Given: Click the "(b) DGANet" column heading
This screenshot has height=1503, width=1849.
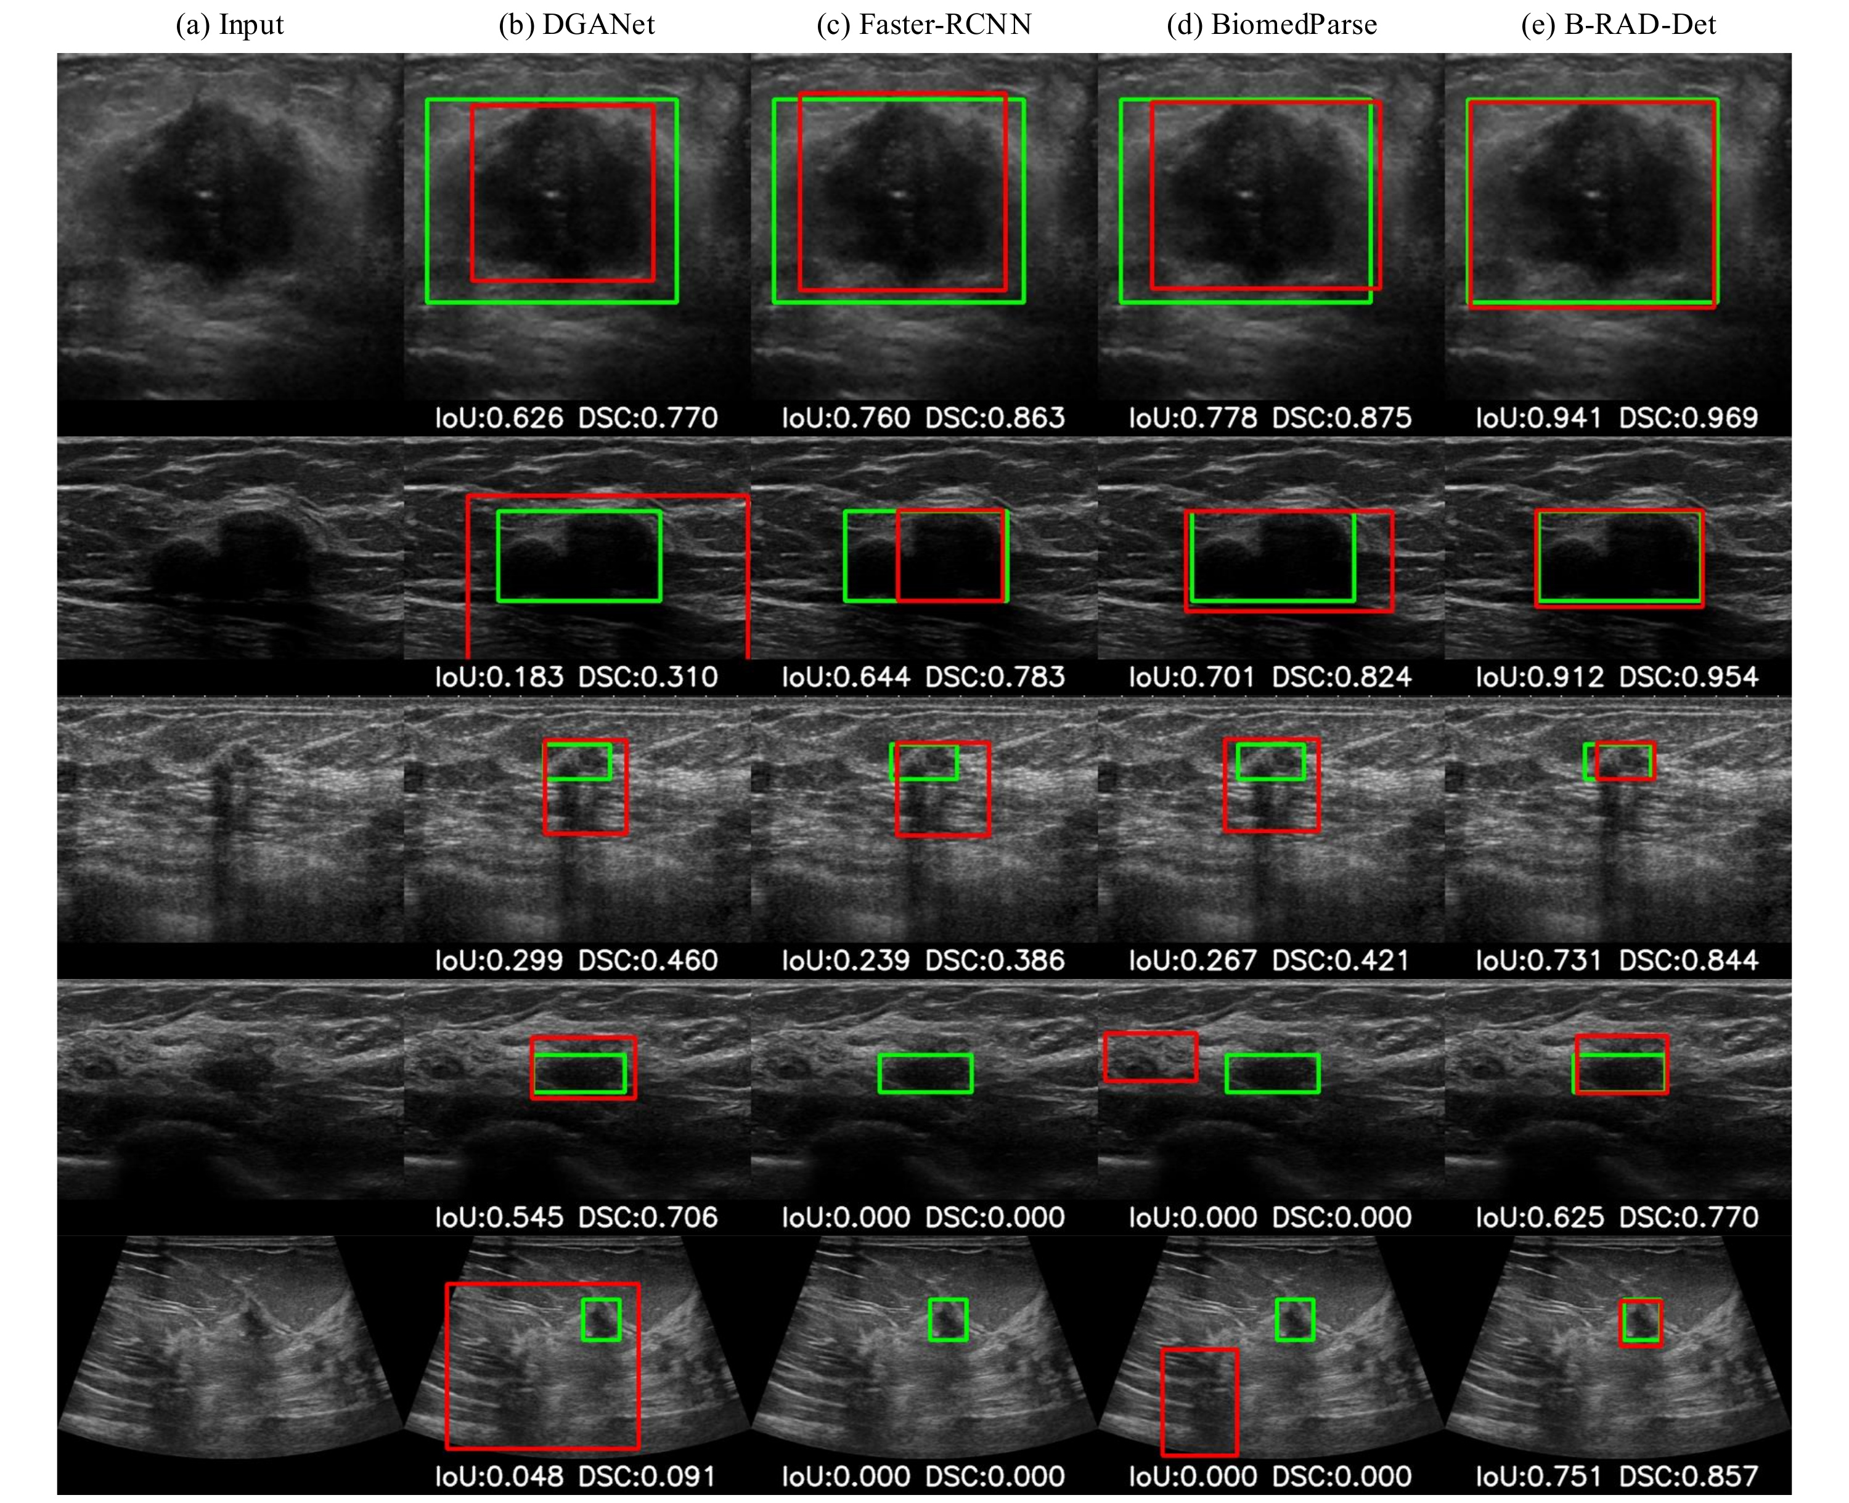Looking at the screenshot, I should [576, 24].
